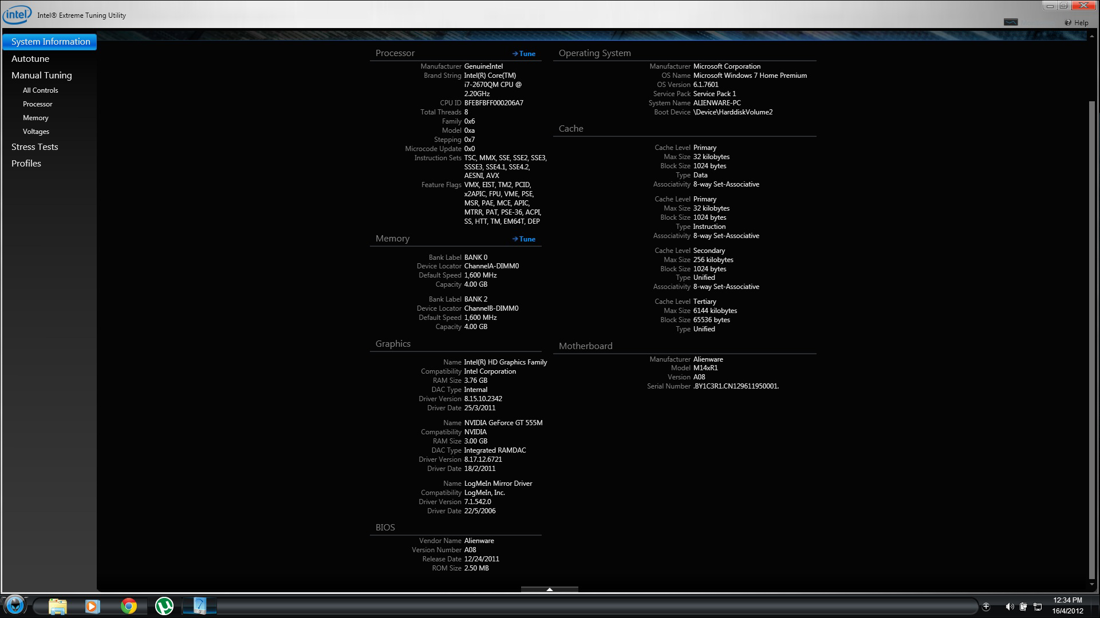Open the monitor graph icon near Help
The image size is (1100, 618).
tap(1011, 22)
